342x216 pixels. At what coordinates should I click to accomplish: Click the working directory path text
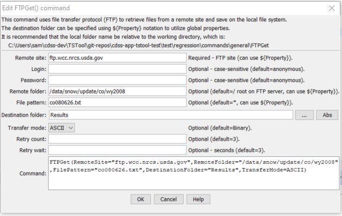139,45
